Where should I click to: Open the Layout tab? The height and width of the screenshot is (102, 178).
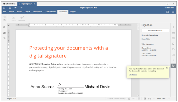(x=27, y=12)
